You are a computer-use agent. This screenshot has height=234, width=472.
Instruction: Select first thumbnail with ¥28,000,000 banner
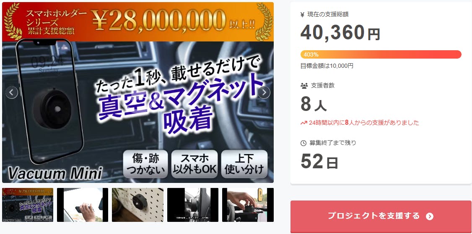click(x=28, y=205)
